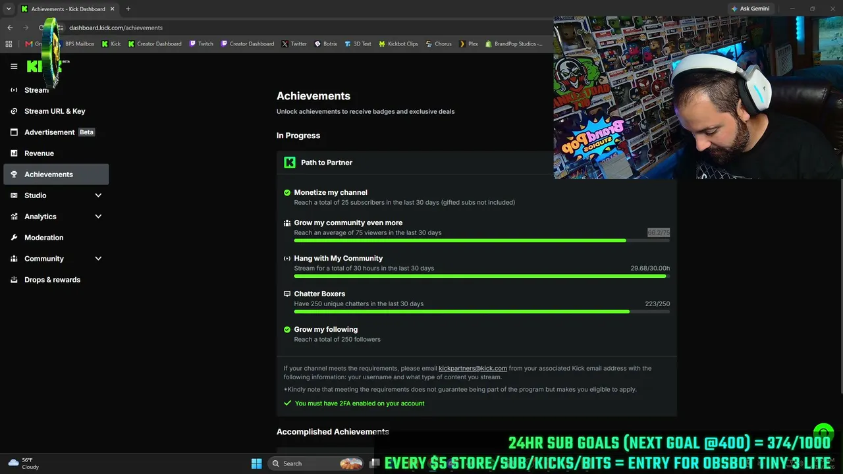This screenshot has height=474, width=843.
Task: Open Stream URL & Key page
Action: pyautogui.click(x=56, y=111)
